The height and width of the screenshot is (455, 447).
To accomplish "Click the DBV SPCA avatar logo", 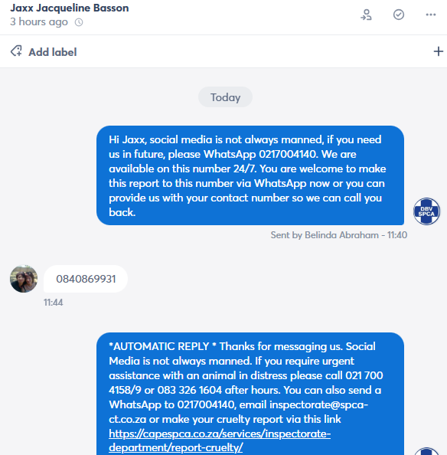I will pyautogui.click(x=426, y=211).
